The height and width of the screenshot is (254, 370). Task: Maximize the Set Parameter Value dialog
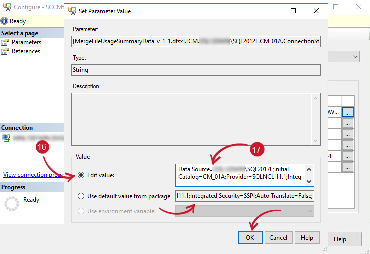pos(293,11)
